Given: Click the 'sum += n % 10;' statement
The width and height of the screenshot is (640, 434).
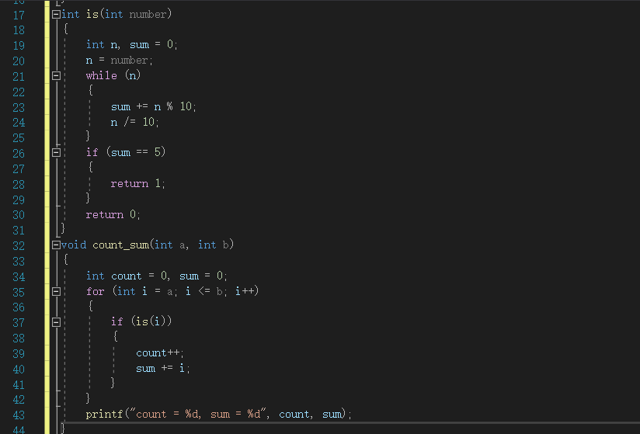Looking at the screenshot, I should pos(154,106).
